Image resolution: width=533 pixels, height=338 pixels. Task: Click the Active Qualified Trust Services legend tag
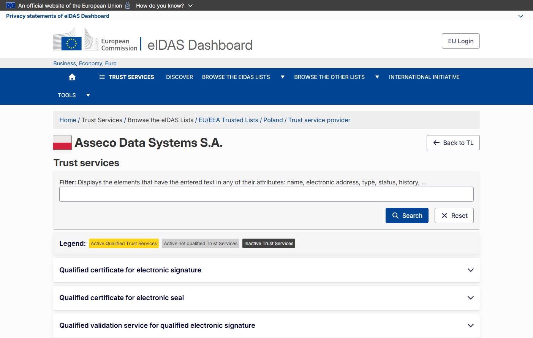[x=124, y=244]
